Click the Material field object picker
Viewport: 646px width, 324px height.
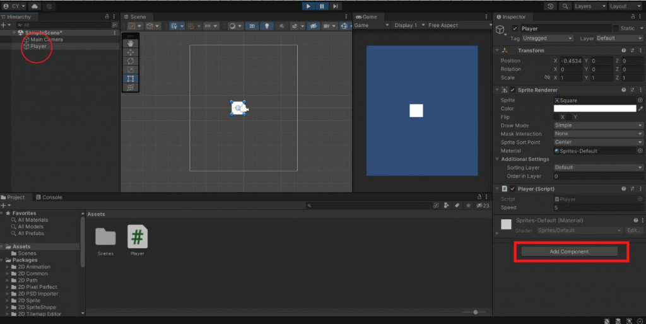pyautogui.click(x=640, y=151)
